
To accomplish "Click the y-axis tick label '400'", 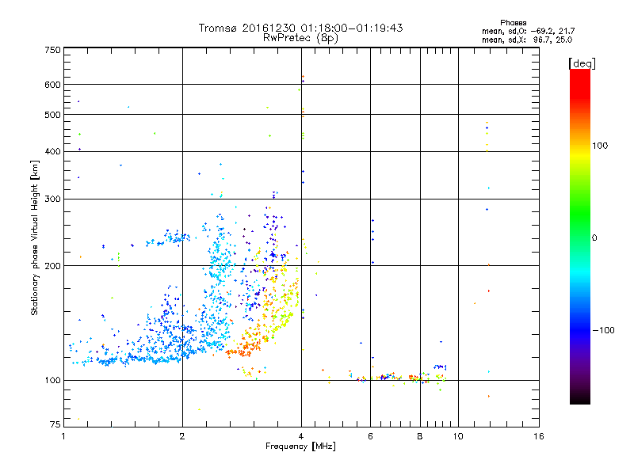I will click(52, 151).
